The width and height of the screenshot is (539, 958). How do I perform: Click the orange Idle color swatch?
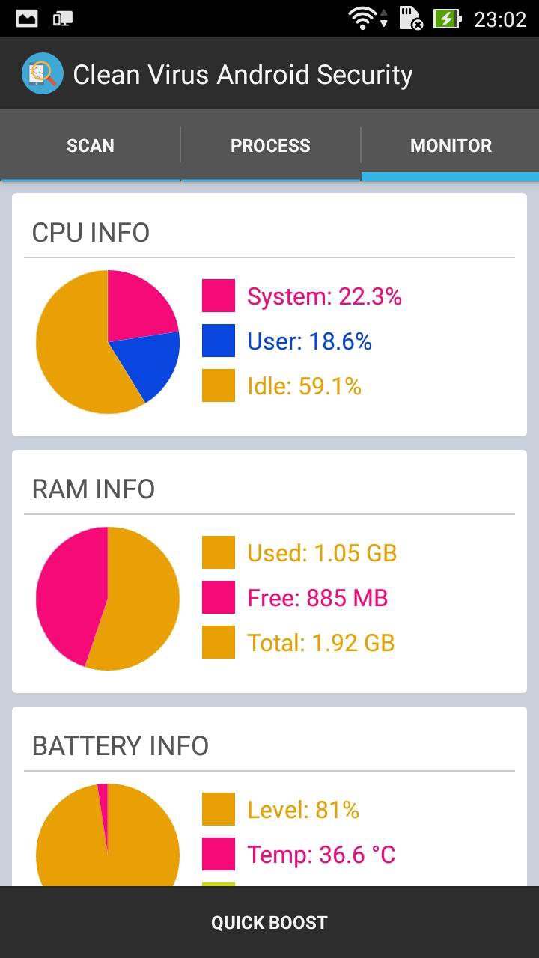[x=219, y=385]
